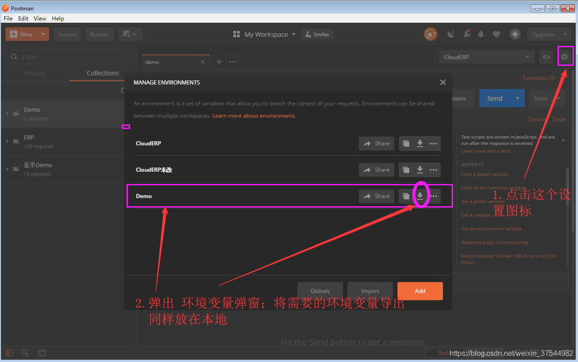The image size is (578, 362).
Task: Open the File menu
Action: tap(8, 18)
